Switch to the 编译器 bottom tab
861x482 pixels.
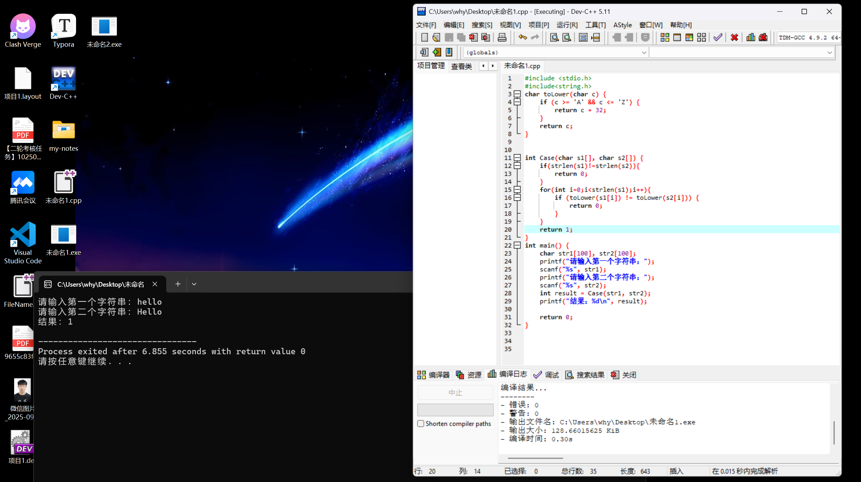434,375
